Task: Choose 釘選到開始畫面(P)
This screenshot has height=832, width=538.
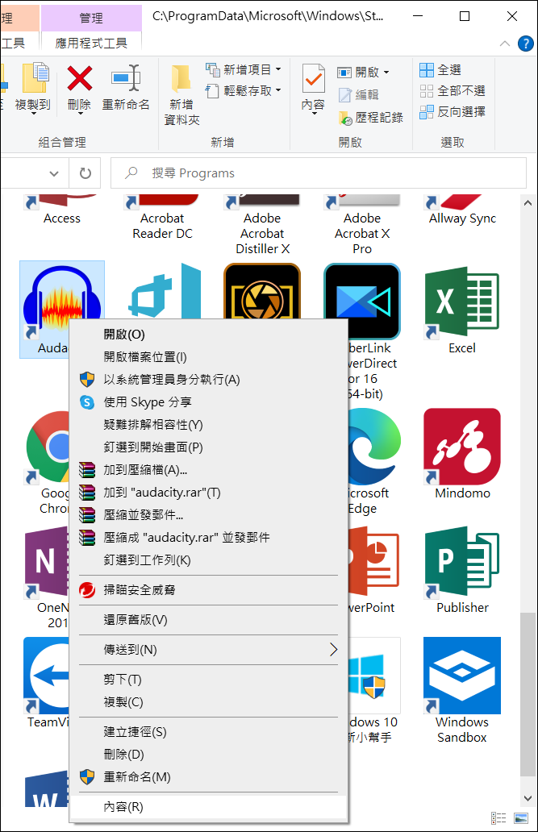Action: tap(208, 447)
